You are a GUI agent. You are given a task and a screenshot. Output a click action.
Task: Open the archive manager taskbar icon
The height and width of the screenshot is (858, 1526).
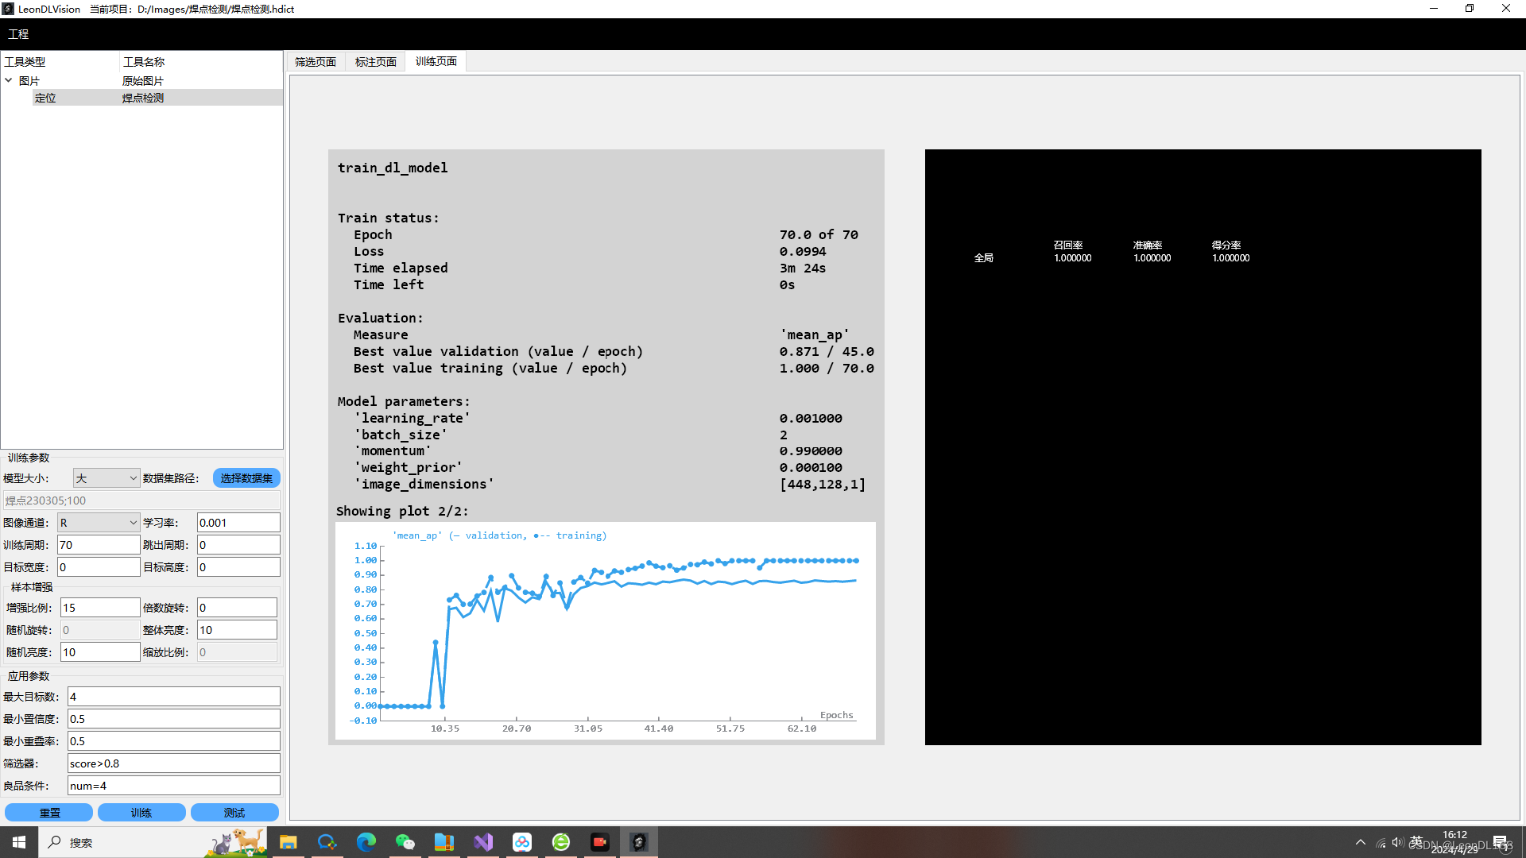pos(443,842)
